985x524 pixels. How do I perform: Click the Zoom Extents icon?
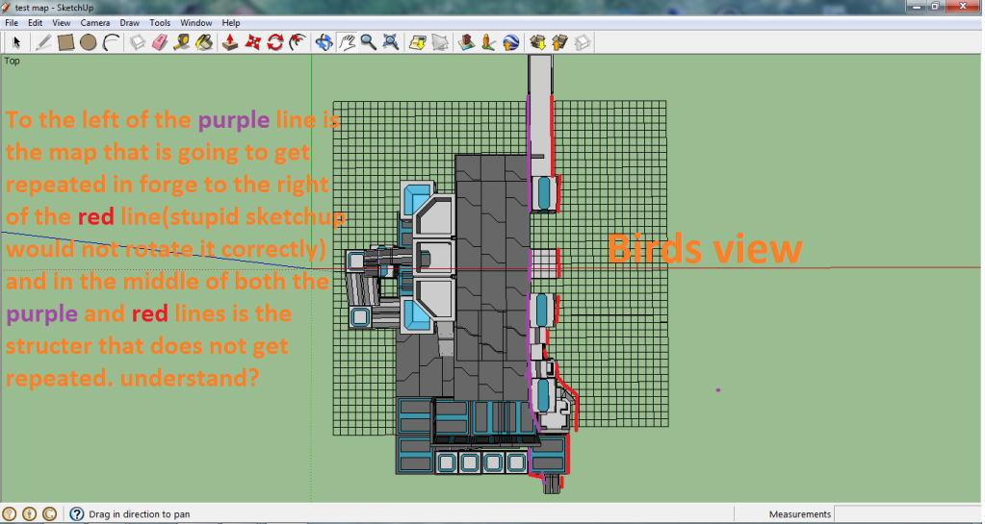(x=391, y=42)
